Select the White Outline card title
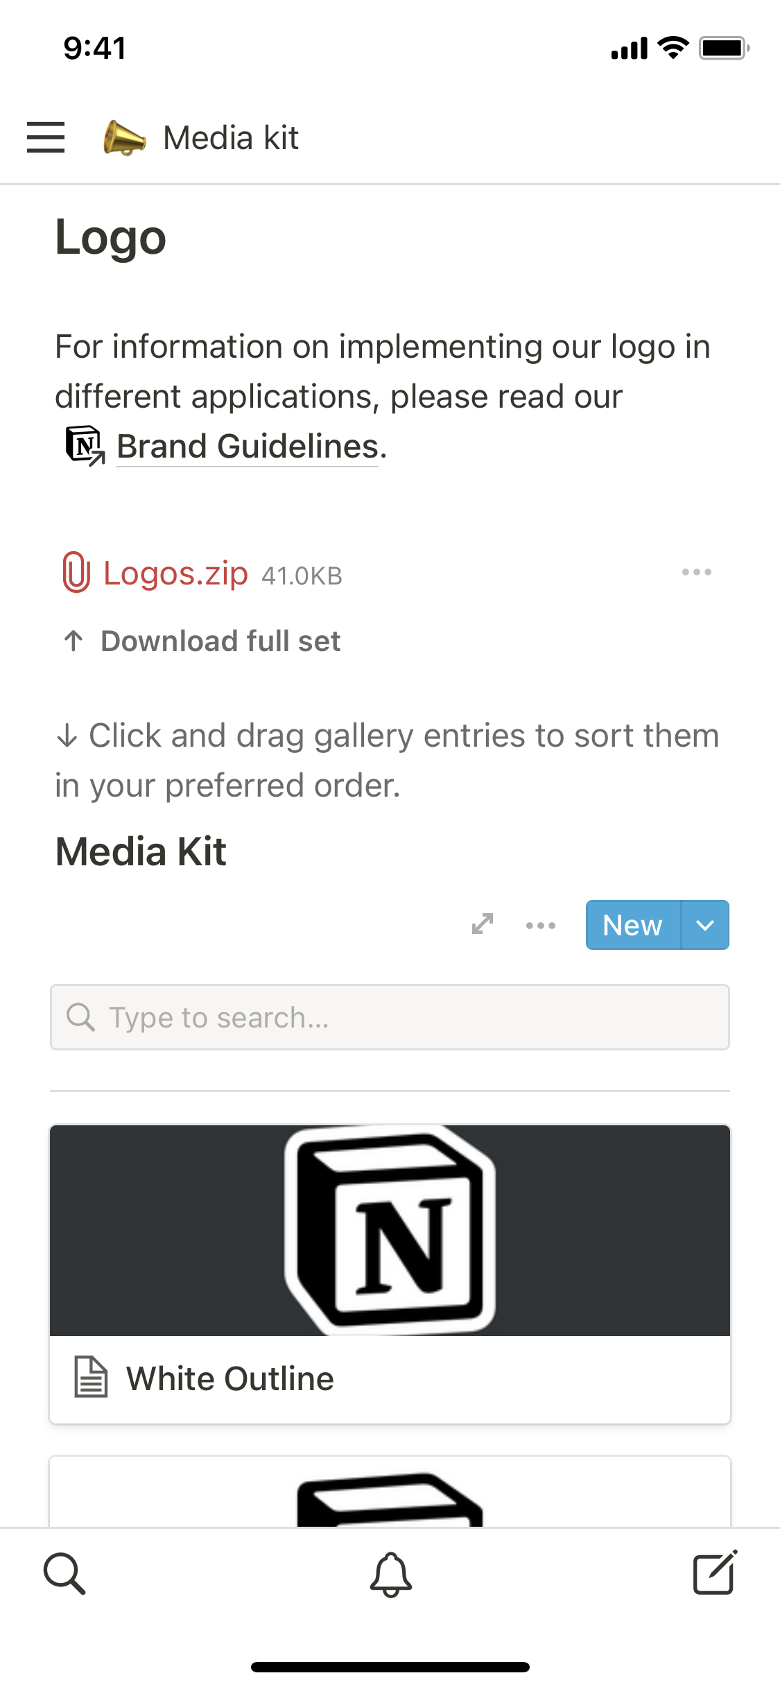The width and height of the screenshot is (780, 1689). [x=229, y=1378]
